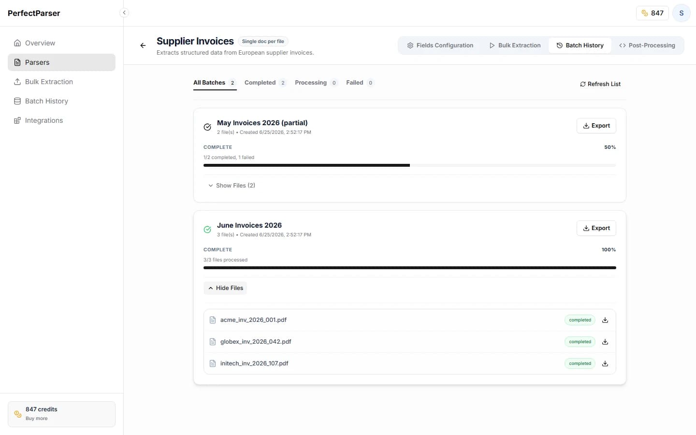696x435 pixels.
Task: Go back using the left arrow icon
Action: click(143, 45)
